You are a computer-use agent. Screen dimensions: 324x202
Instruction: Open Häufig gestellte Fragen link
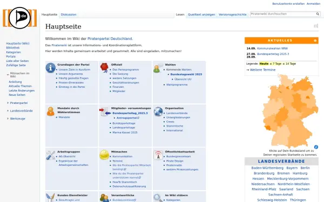(73, 78)
